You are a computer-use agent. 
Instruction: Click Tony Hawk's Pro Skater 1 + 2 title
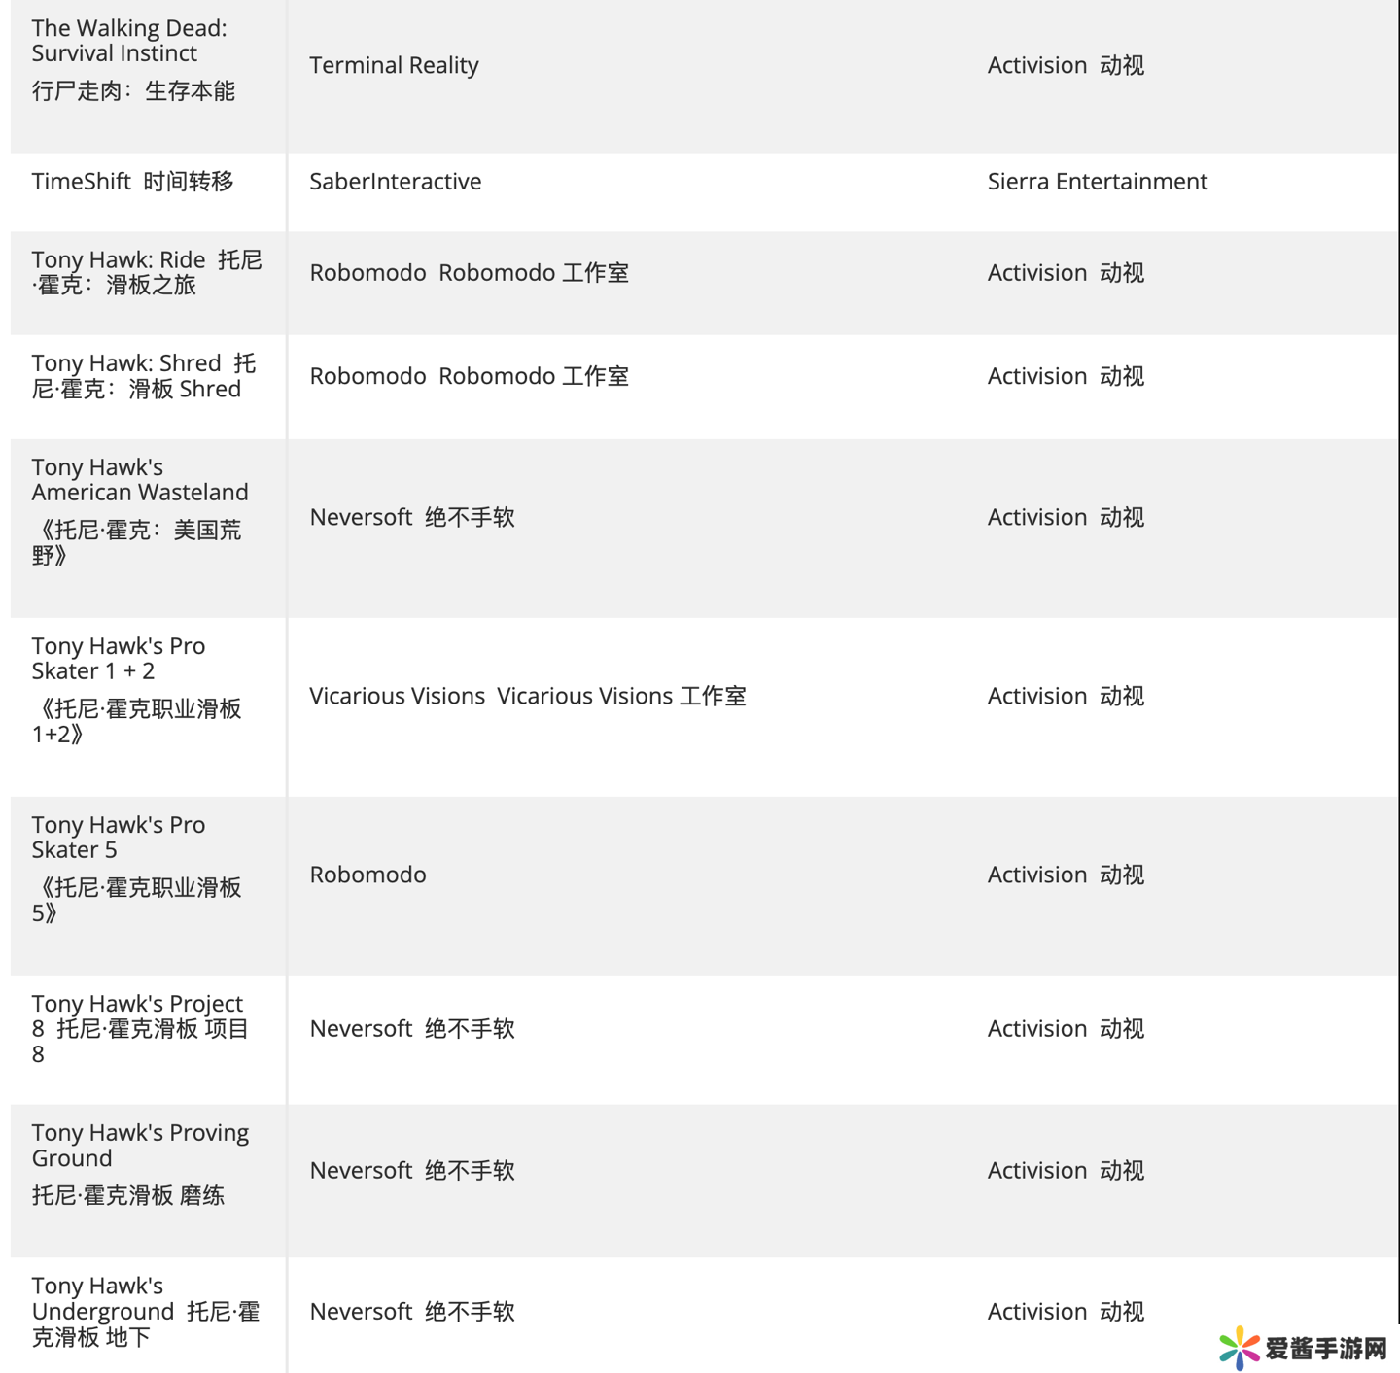point(118,659)
